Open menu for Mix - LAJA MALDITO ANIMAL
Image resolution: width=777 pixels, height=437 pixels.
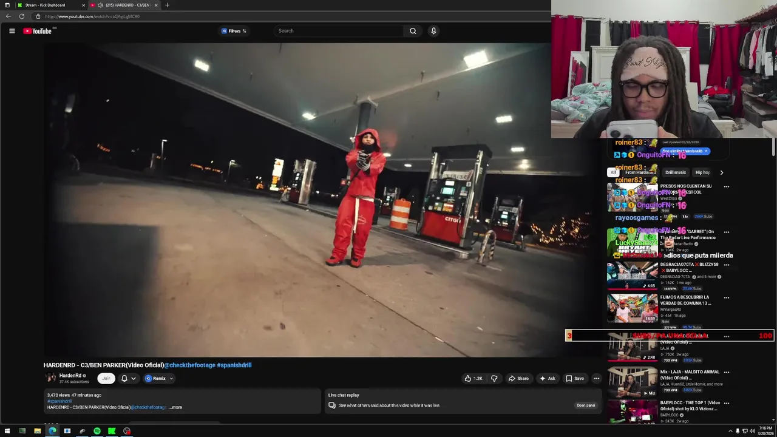tap(727, 372)
